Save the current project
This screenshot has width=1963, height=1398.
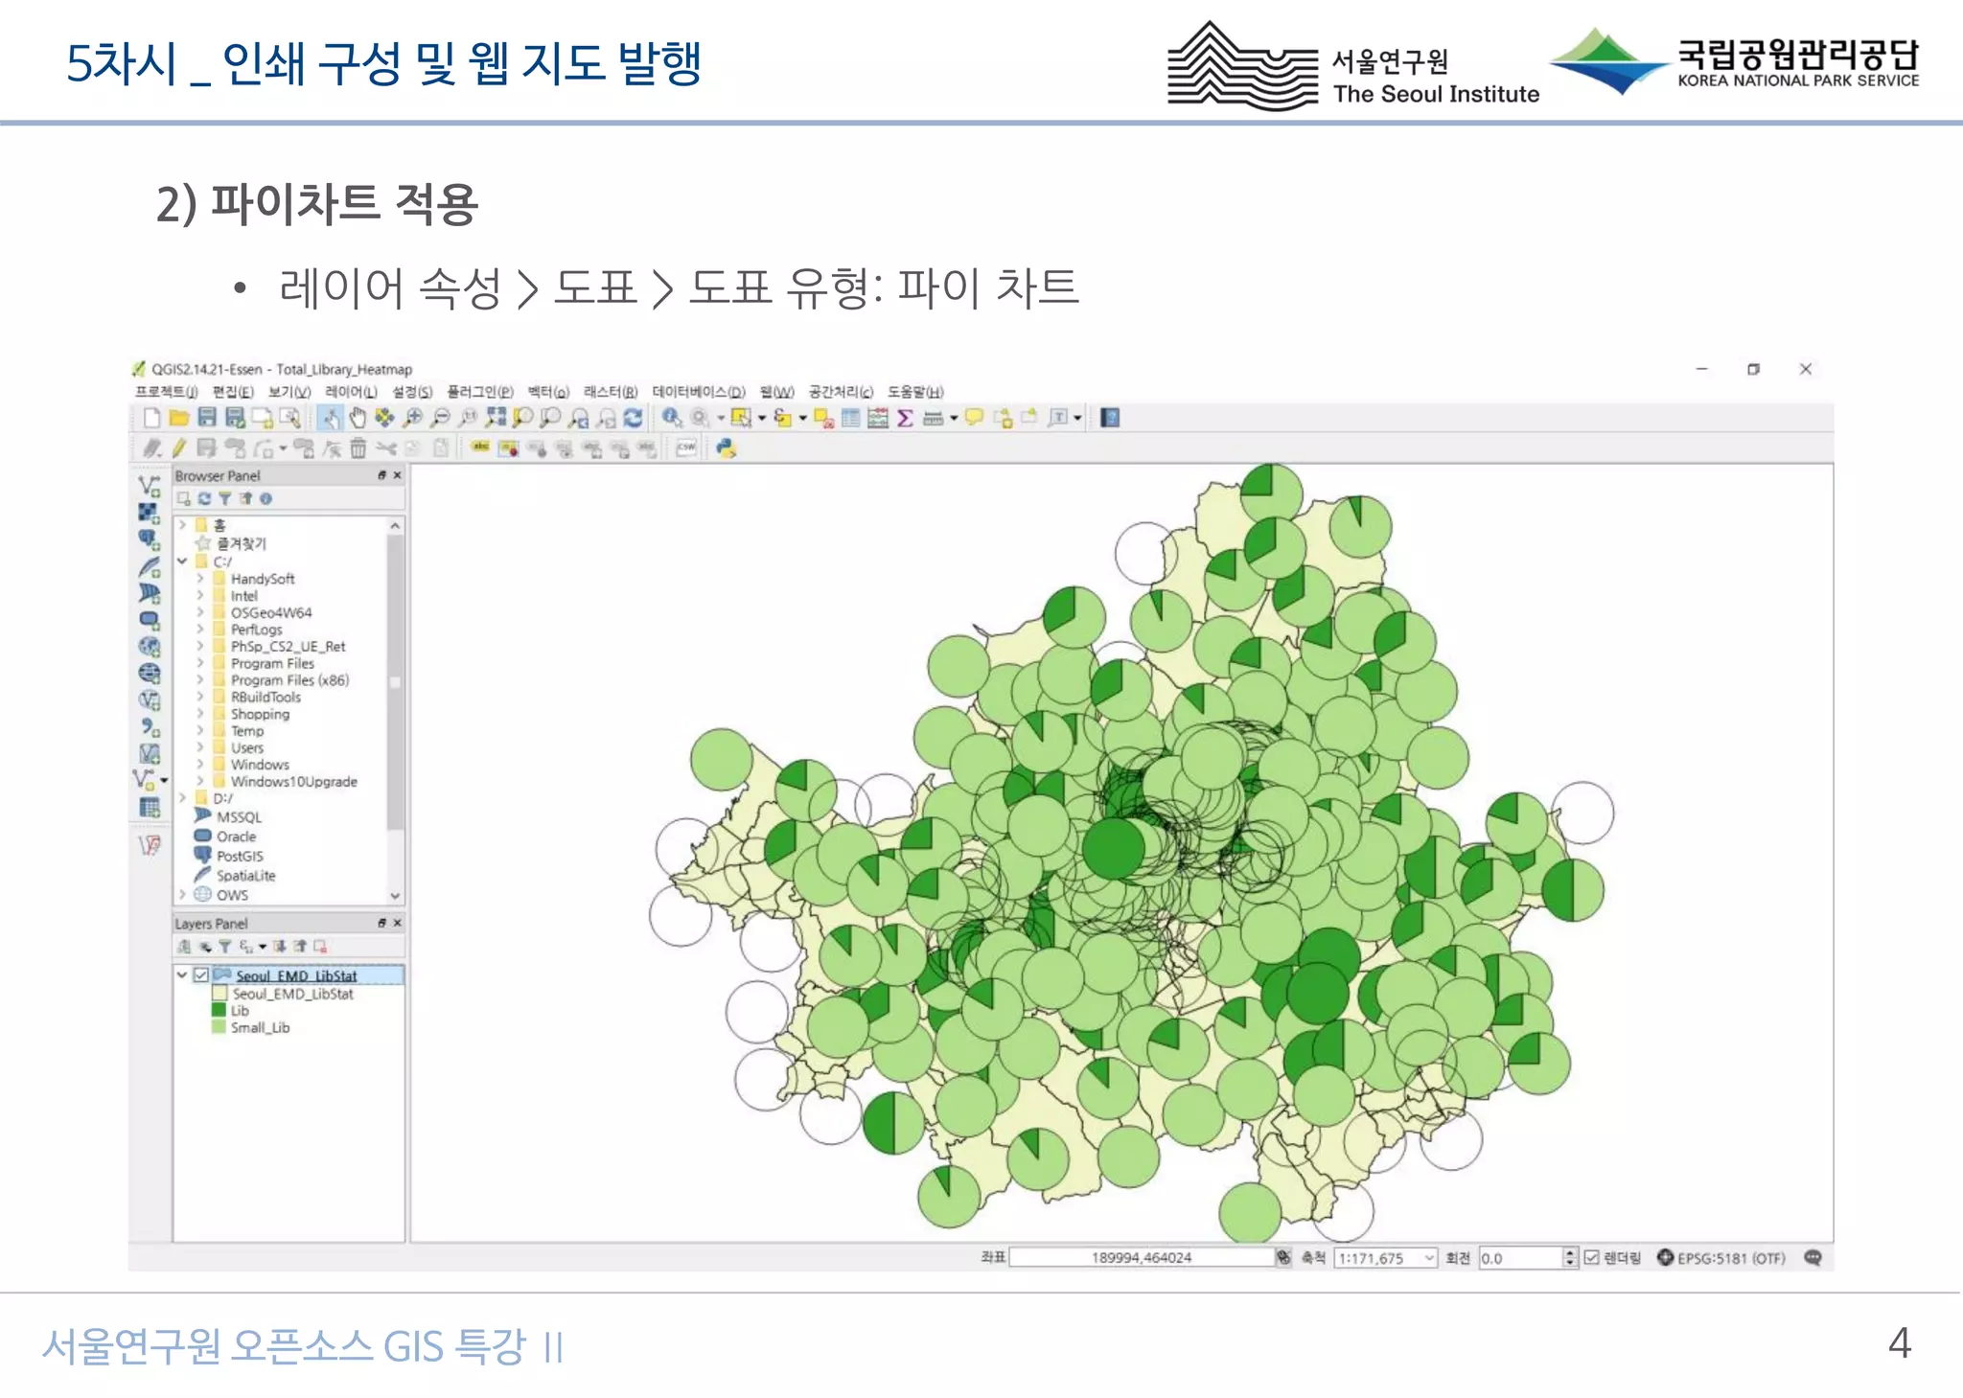(x=206, y=418)
